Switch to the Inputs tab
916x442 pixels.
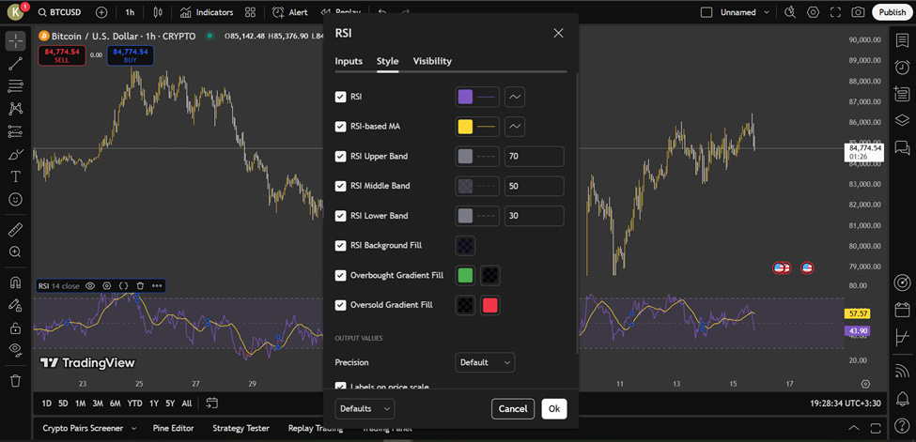pos(349,61)
